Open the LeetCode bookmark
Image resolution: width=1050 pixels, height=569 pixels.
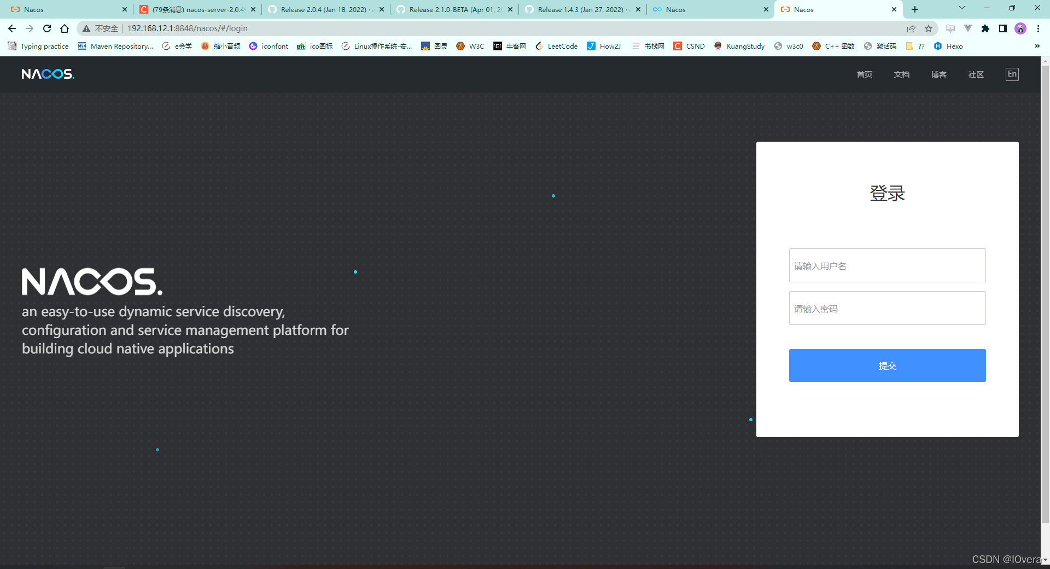tap(556, 46)
